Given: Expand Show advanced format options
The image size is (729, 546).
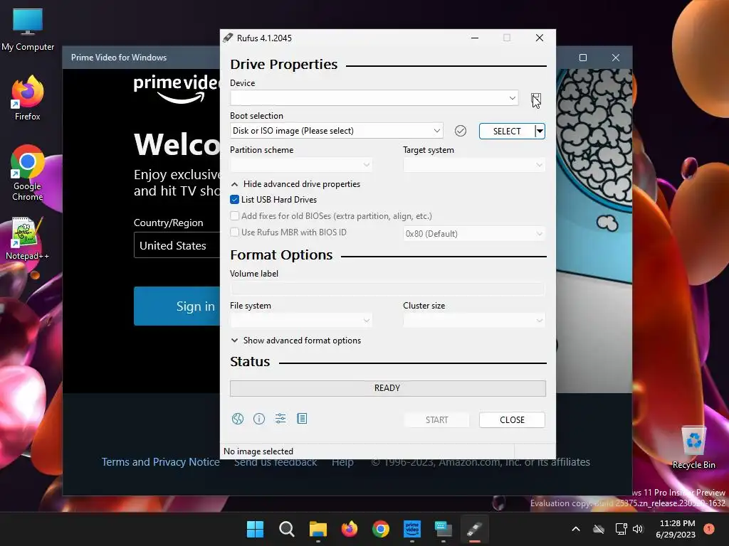Looking at the screenshot, I should tap(296, 341).
